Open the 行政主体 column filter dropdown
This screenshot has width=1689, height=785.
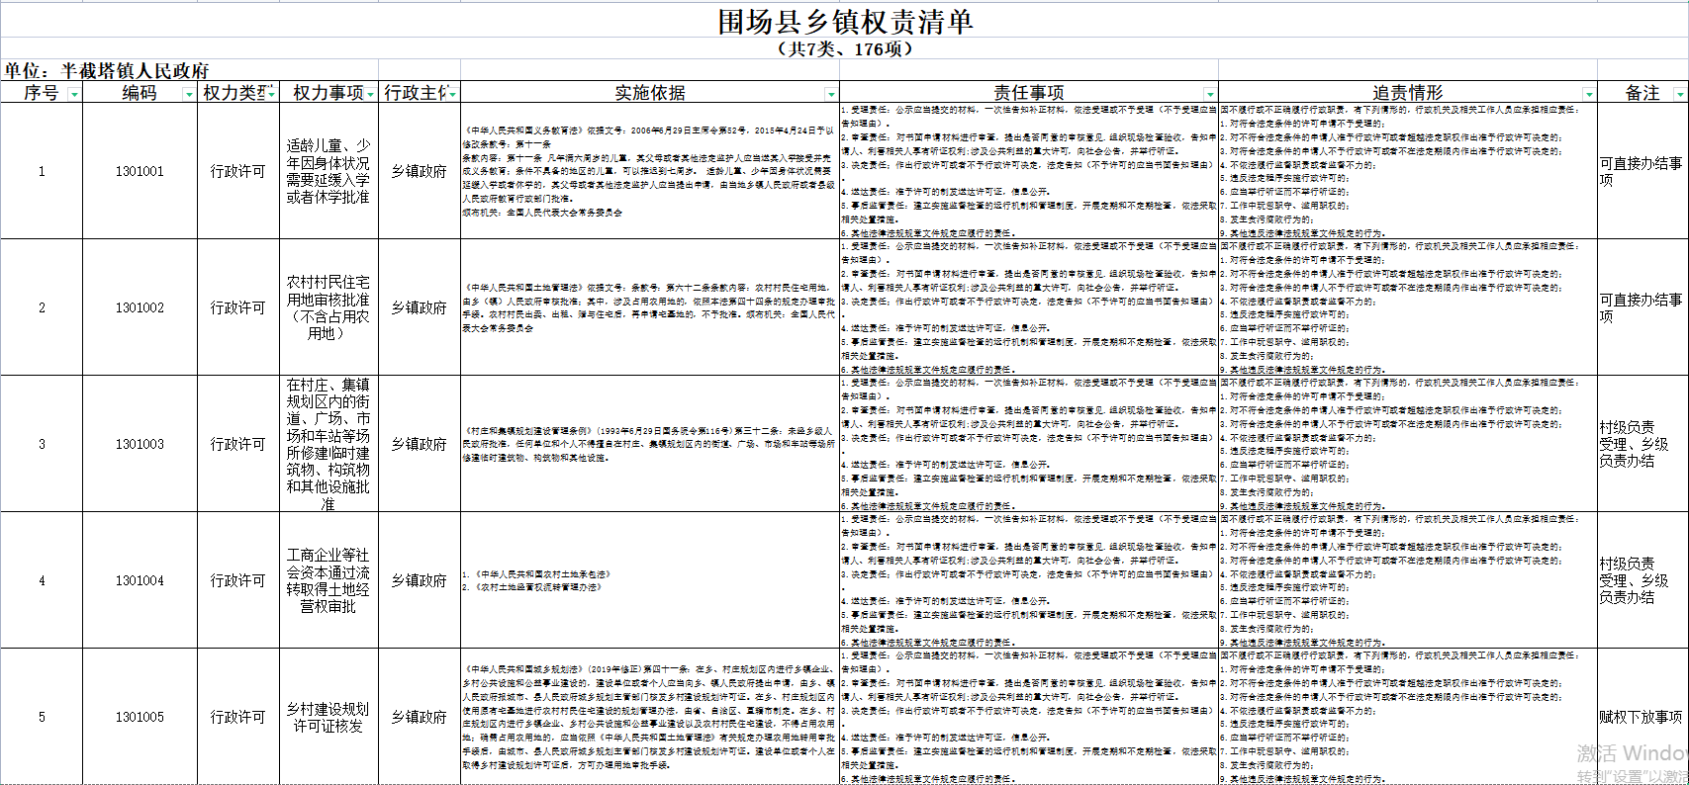pos(452,94)
